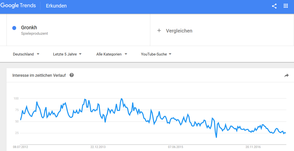Image resolution: width=294 pixels, height=151 pixels.
Task: Open the Alle Kategorien dropdown
Action: (x=112, y=54)
